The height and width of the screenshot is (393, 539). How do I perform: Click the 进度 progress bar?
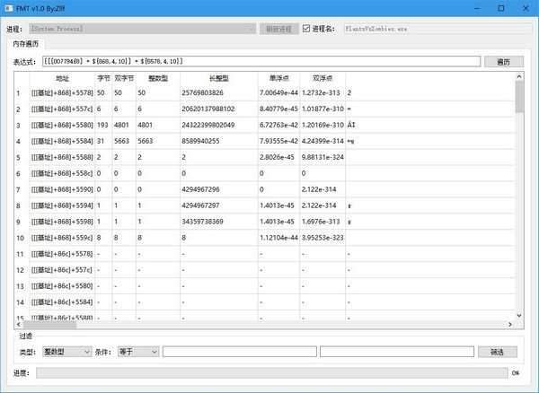[271, 373]
